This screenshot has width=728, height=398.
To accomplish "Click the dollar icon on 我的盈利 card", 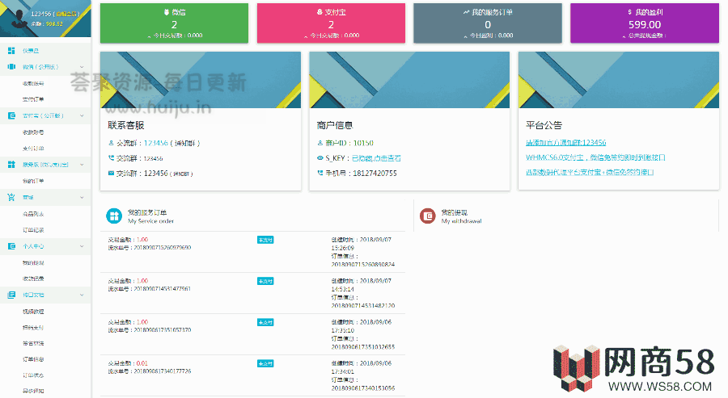I will click(x=629, y=12).
